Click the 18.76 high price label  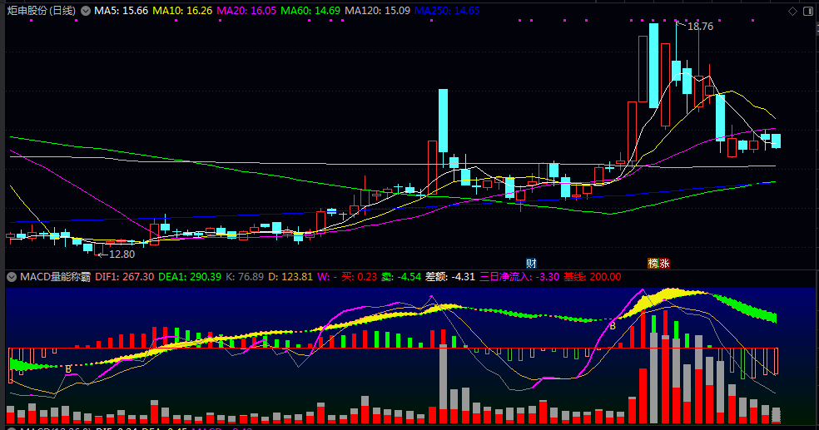[x=700, y=27]
